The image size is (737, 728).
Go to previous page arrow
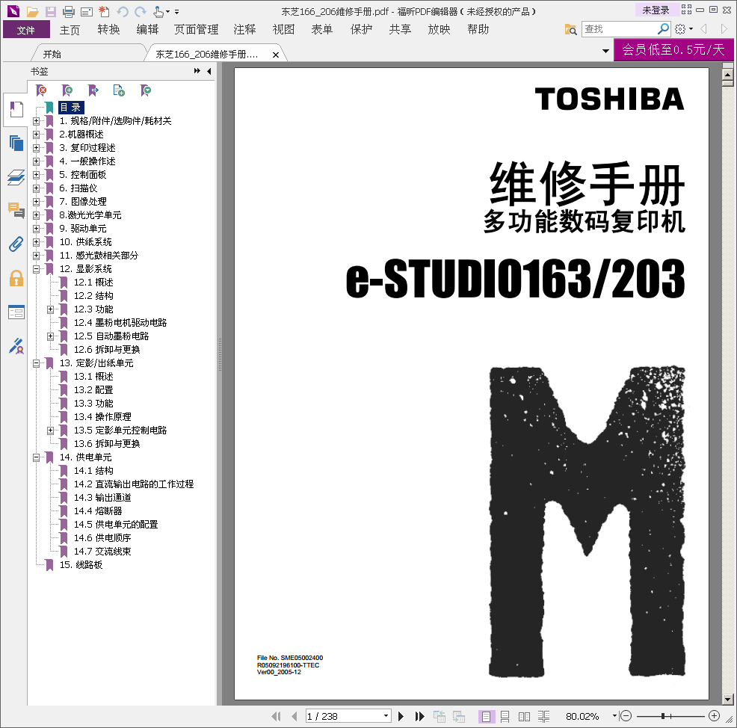coord(295,716)
